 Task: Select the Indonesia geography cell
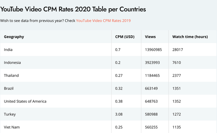point(12,63)
